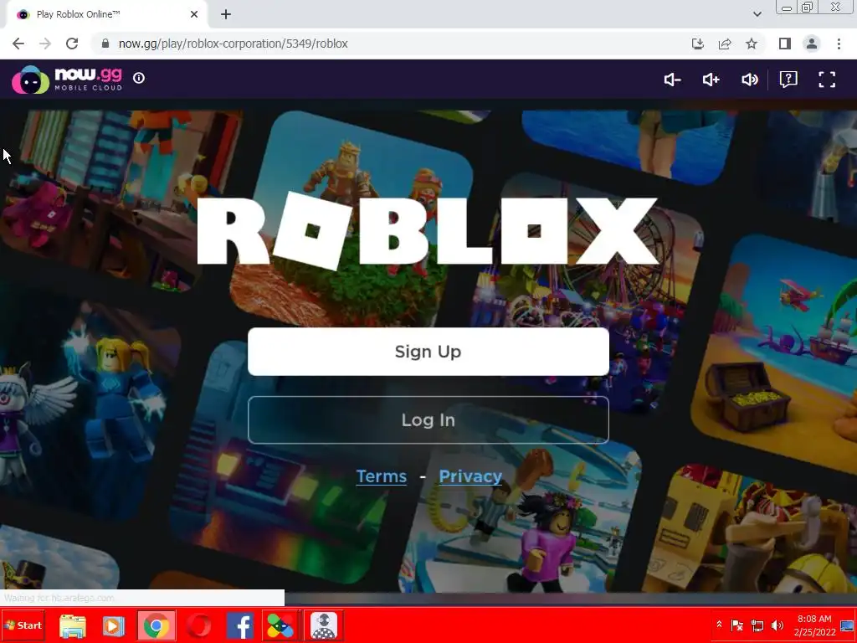The width and height of the screenshot is (857, 643).
Task: Open the help/feedback chat icon
Action: [x=788, y=80]
